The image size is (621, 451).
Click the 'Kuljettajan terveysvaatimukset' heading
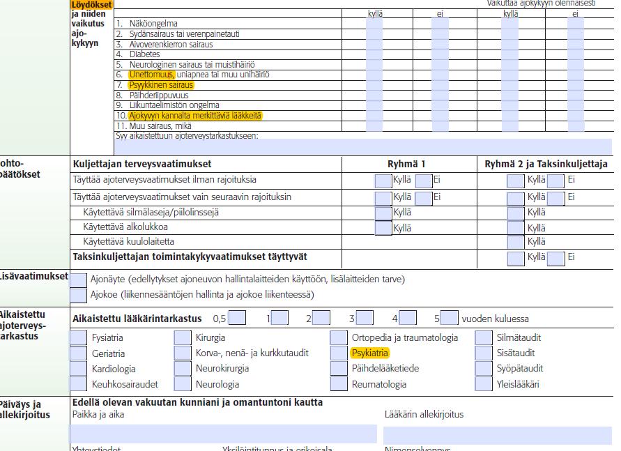(x=141, y=164)
